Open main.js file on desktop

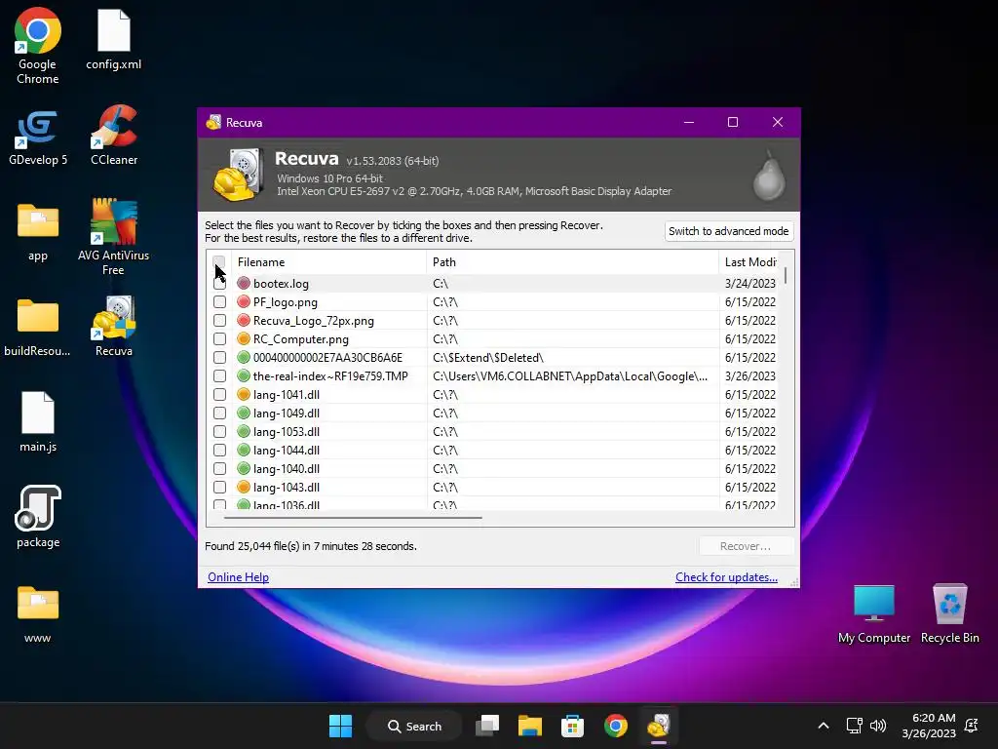tap(38, 421)
